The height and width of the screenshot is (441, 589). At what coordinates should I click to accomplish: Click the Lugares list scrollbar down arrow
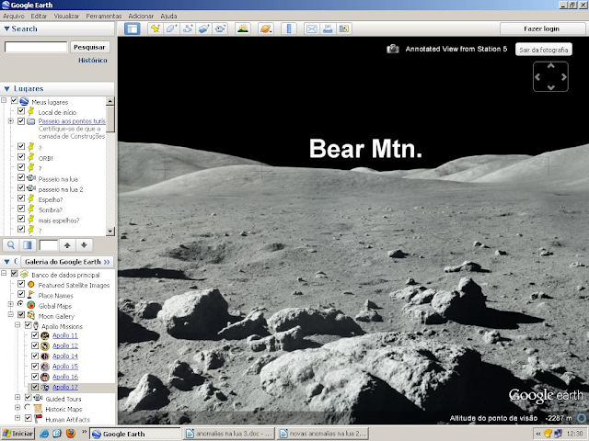point(110,231)
